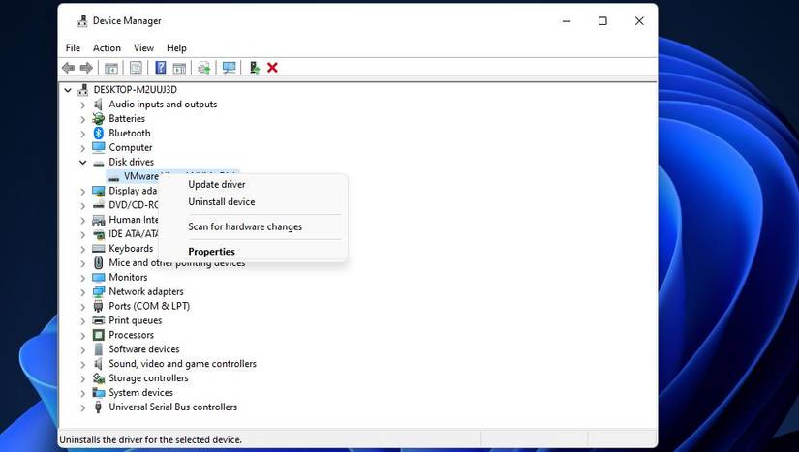This screenshot has height=452, width=799.
Task: Collapse the Disk drives category chevron
Action: (83, 162)
